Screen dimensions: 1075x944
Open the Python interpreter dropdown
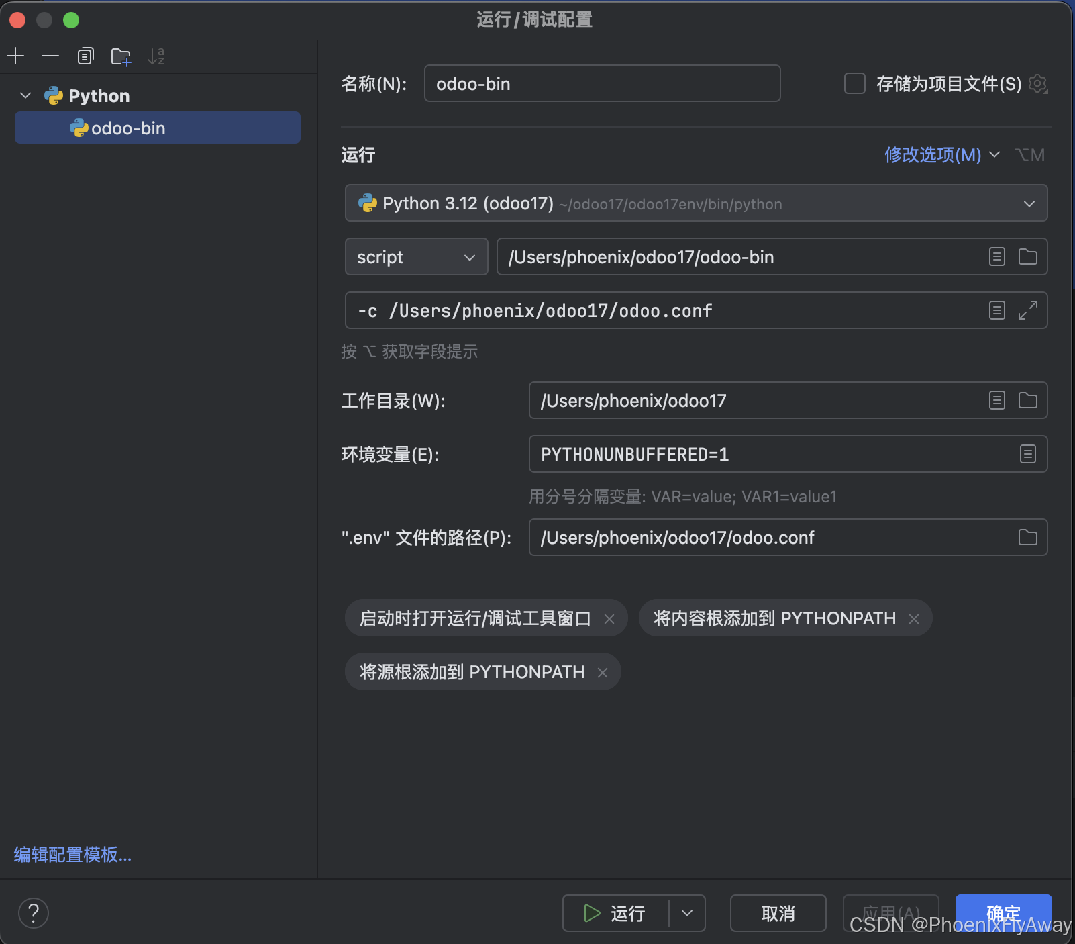[x=696, y=203]
